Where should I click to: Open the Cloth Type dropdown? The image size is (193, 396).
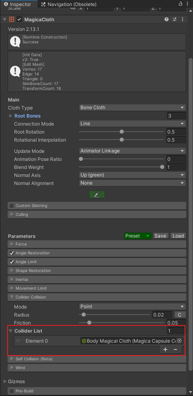[x=132, y=108]
